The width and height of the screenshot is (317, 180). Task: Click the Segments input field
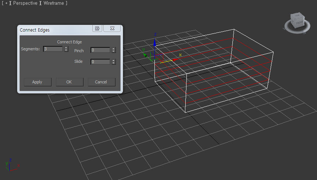[53, 49]
